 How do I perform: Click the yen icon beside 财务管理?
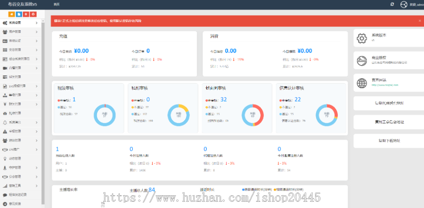[5, 104]
